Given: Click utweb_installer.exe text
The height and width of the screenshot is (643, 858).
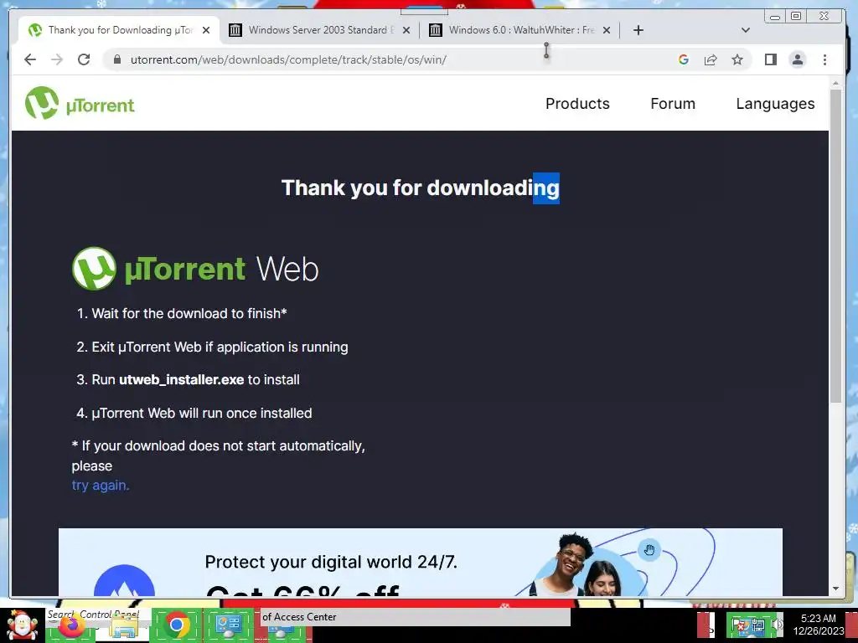Looking at the screenshot, I should tap(181, 379).
